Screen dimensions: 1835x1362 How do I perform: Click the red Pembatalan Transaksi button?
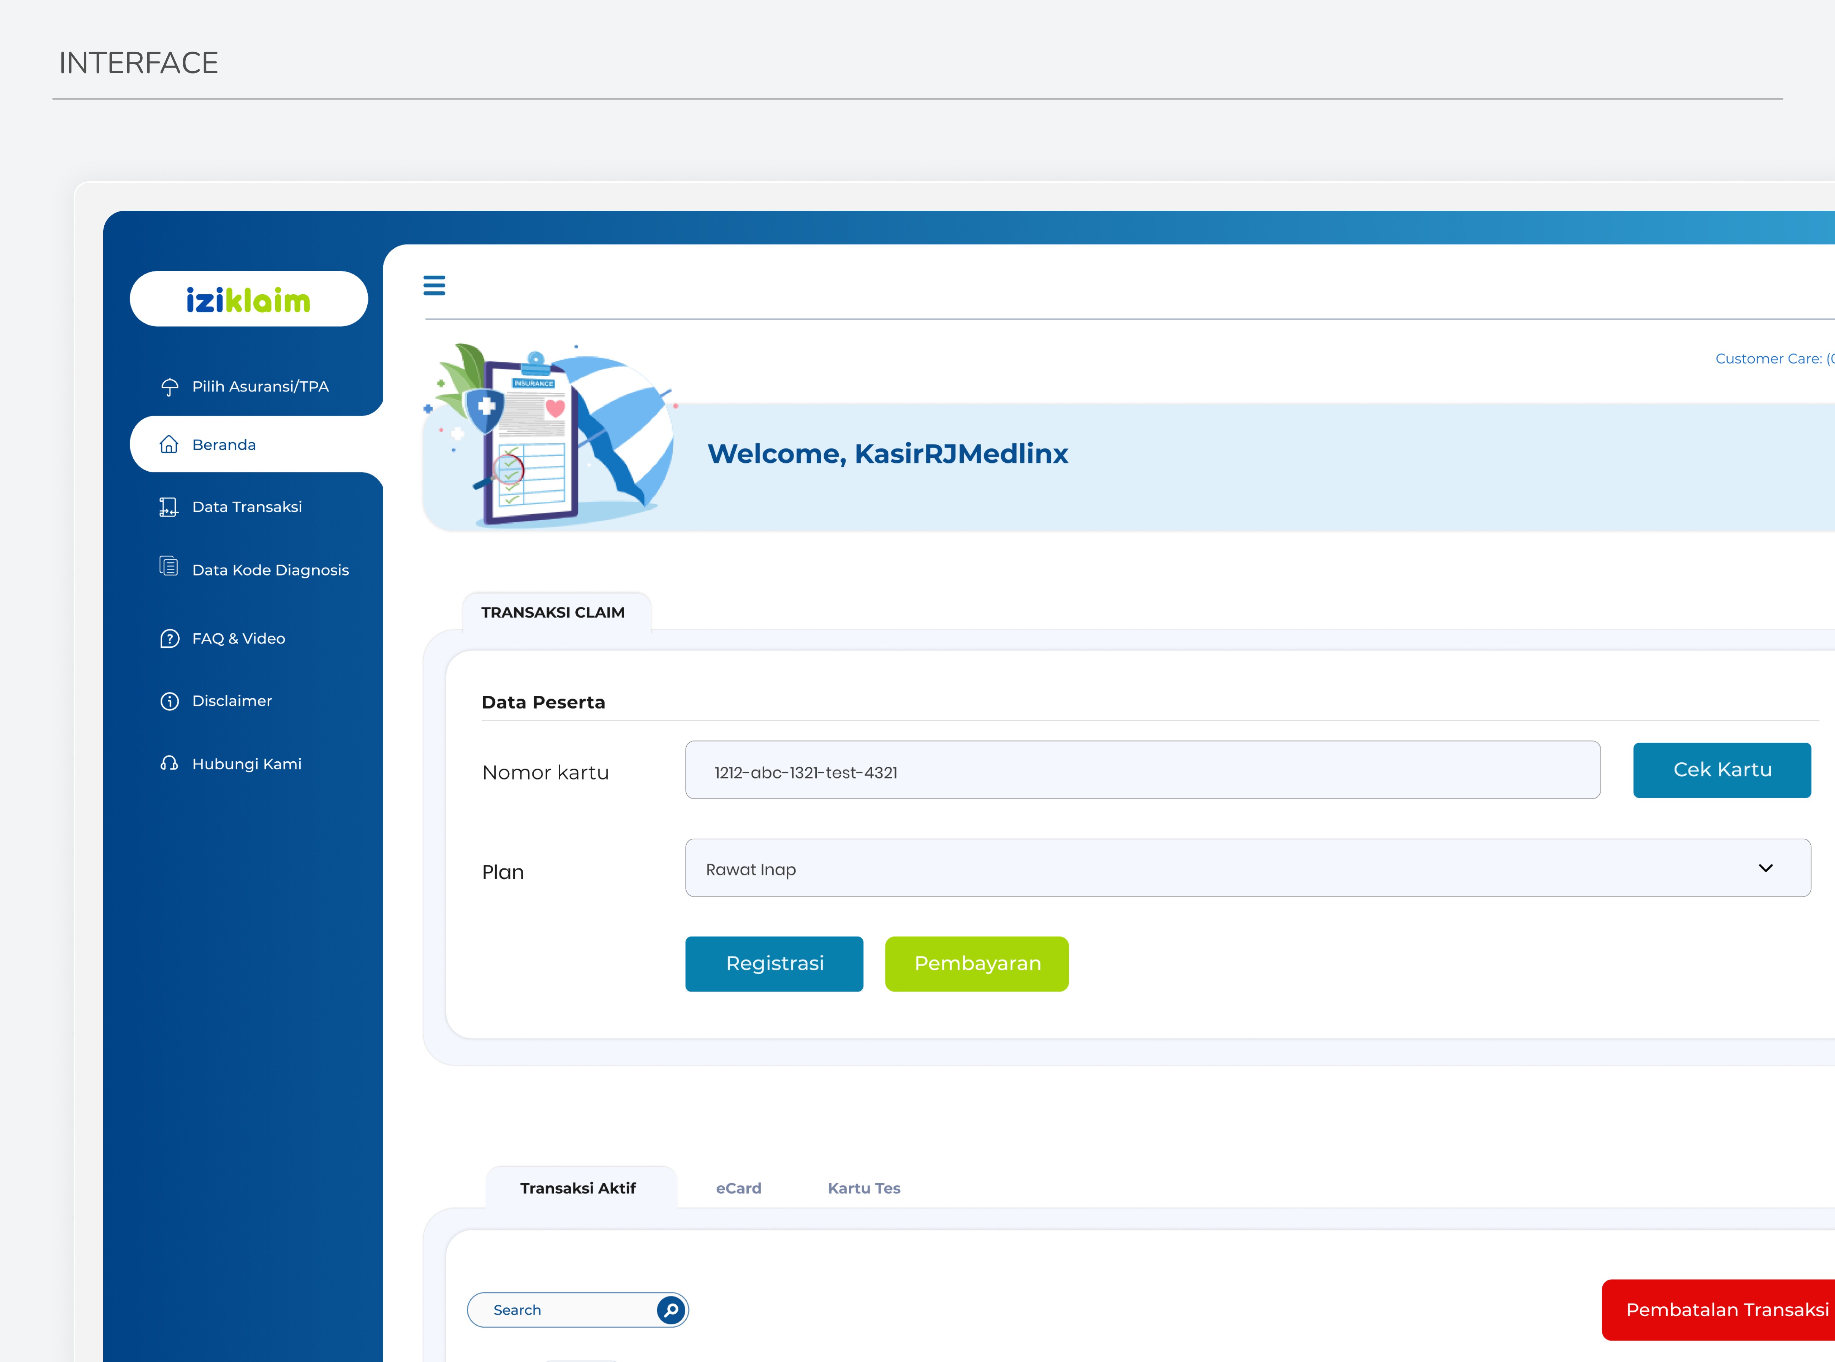tap(1719, 1310)
